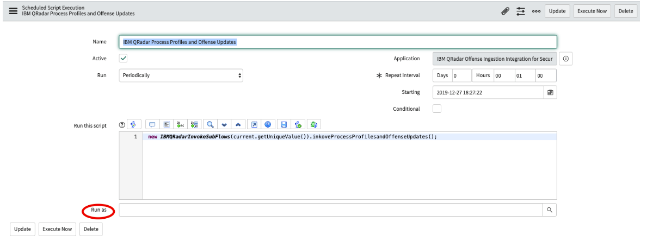Click the bottom Update button
The width and height of the screenshot is (659, 241).
[x=22, y=229]
